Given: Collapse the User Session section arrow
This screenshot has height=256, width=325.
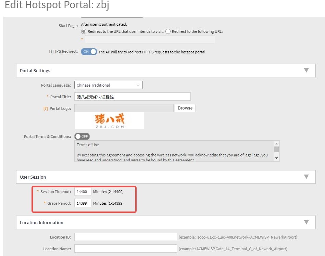Looking at the screenshot, I should coord(306,177).
